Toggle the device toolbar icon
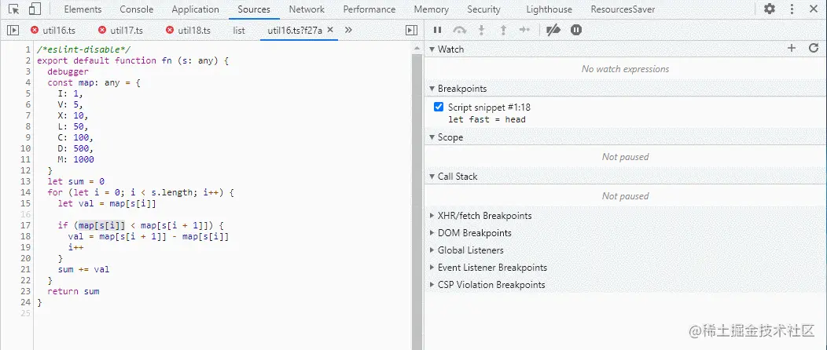The height and width of the screenshot is (350, 827). (35, 9)
